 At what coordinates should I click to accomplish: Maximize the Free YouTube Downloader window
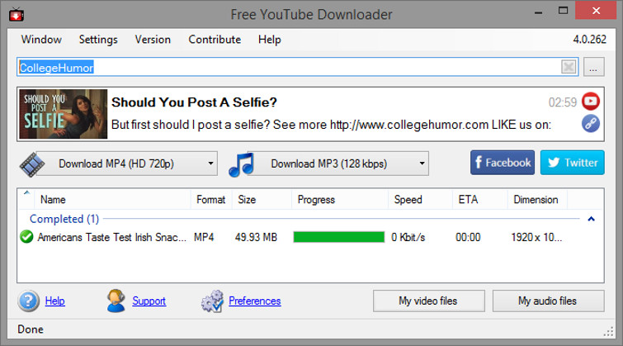click(563, 11)
